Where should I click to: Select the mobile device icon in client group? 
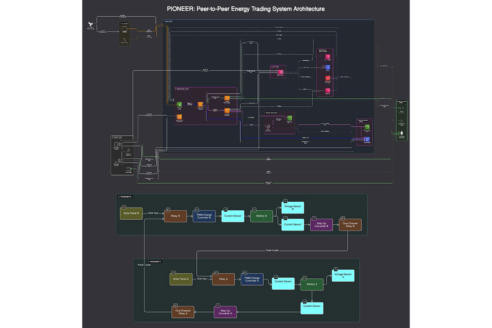(x=116, y=144)
